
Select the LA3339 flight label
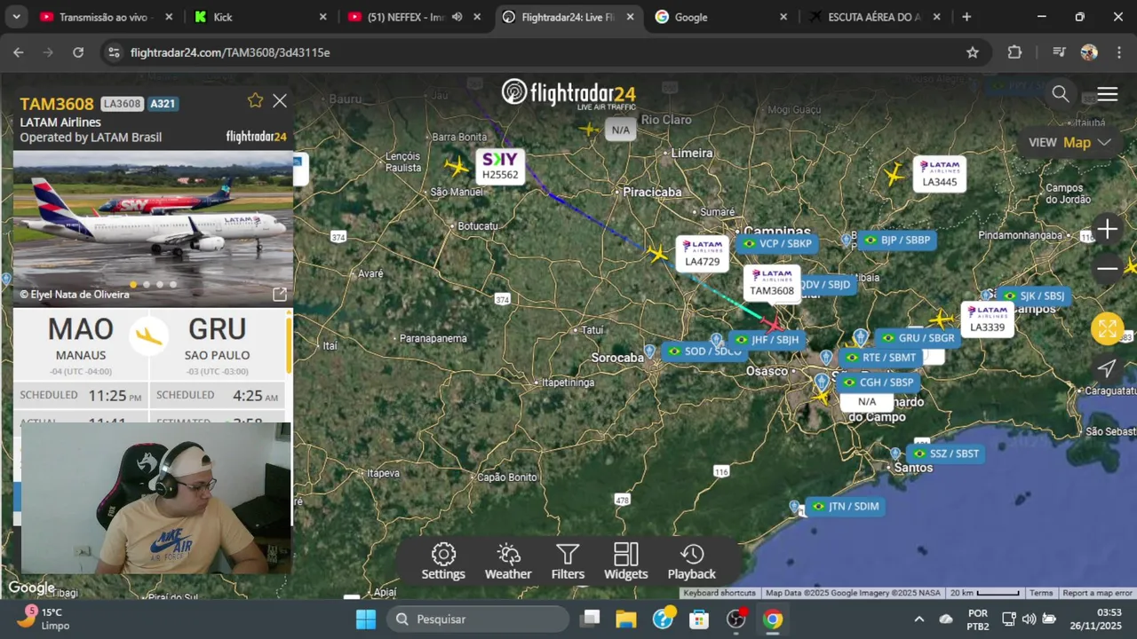(x=987, y=319)
